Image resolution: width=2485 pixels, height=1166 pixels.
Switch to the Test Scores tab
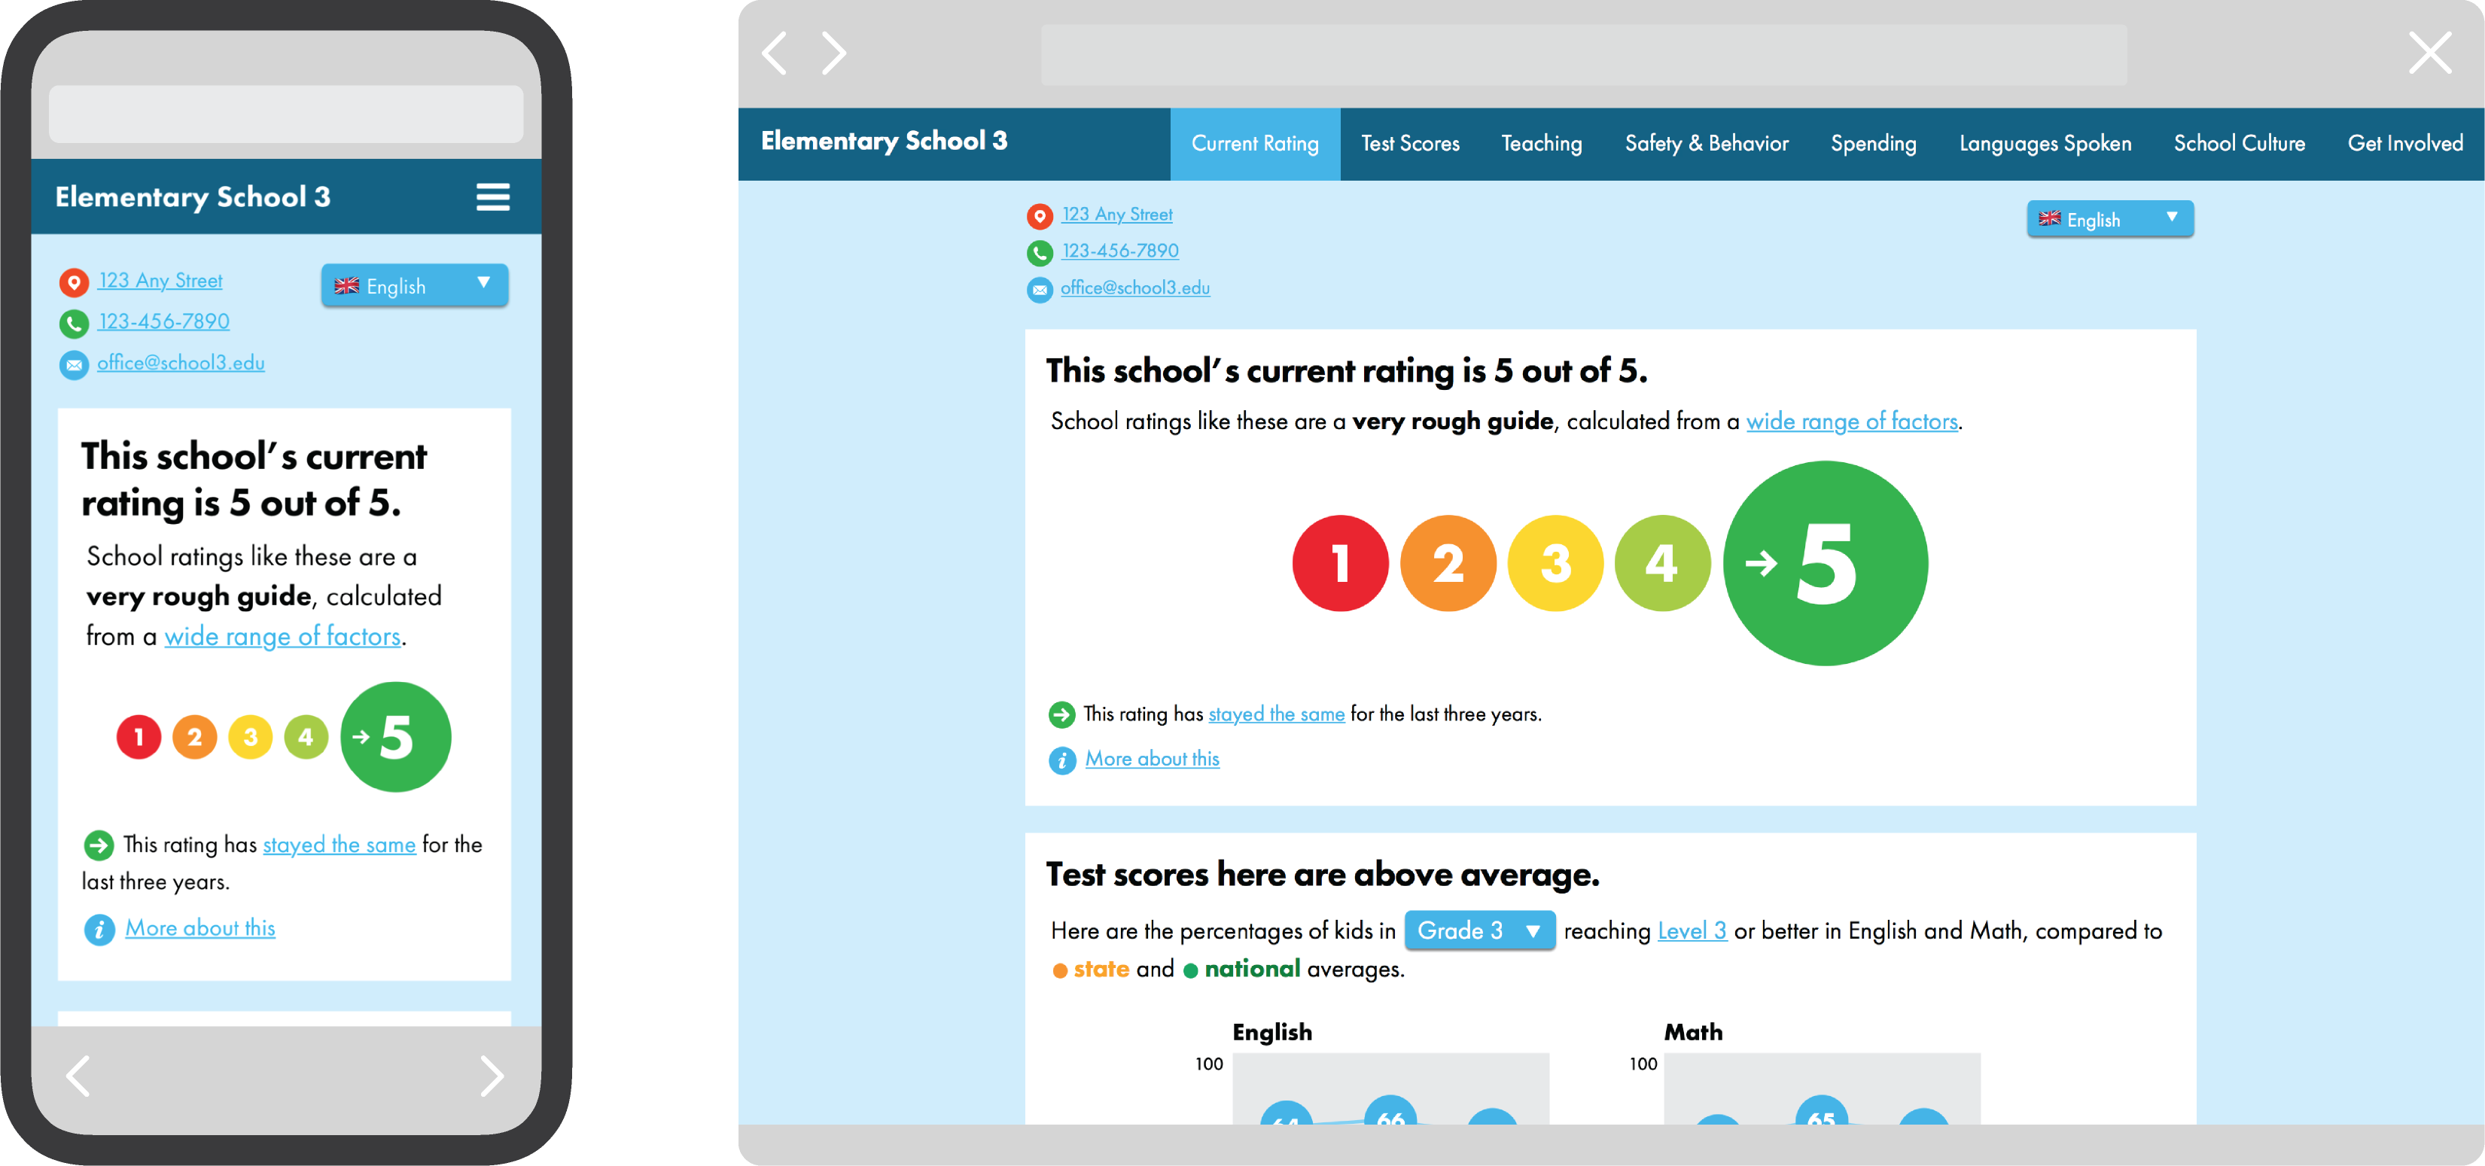[x=1409, y=144]
